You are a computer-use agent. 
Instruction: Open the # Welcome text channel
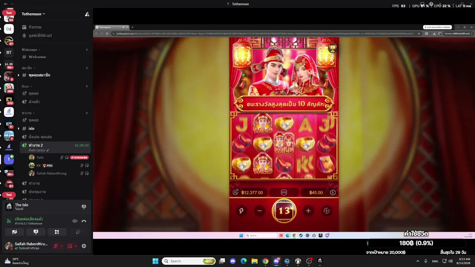[x=56, y=57]
